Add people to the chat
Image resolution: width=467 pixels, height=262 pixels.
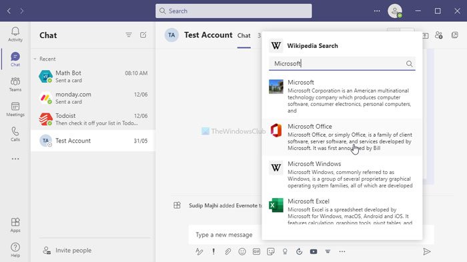tap(439, 35)
